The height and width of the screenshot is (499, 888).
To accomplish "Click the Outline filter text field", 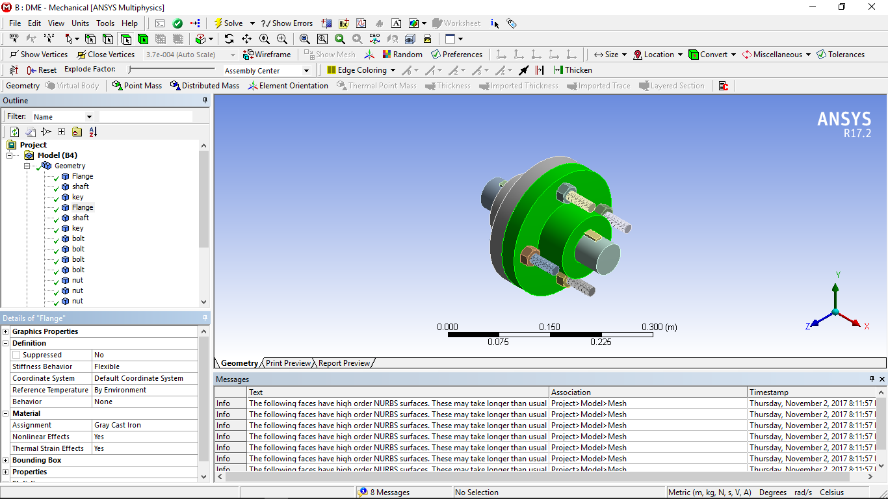I will [x=146, y=117].
